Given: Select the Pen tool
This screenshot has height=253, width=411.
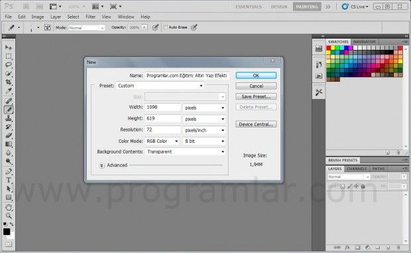Looking at the screenshot, I should pos(9,171).
